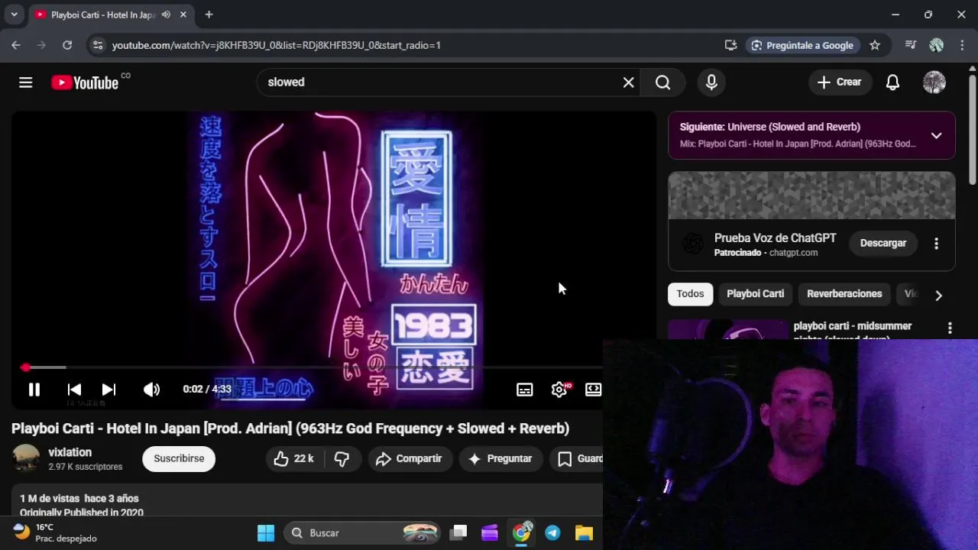The height and width of the screenshot is (550, 978).
Task: View site information icon in the address bar
Action: click(97, 45)
